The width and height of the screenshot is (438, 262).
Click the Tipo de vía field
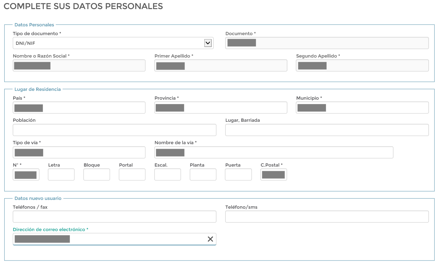(x=79, y=152)
